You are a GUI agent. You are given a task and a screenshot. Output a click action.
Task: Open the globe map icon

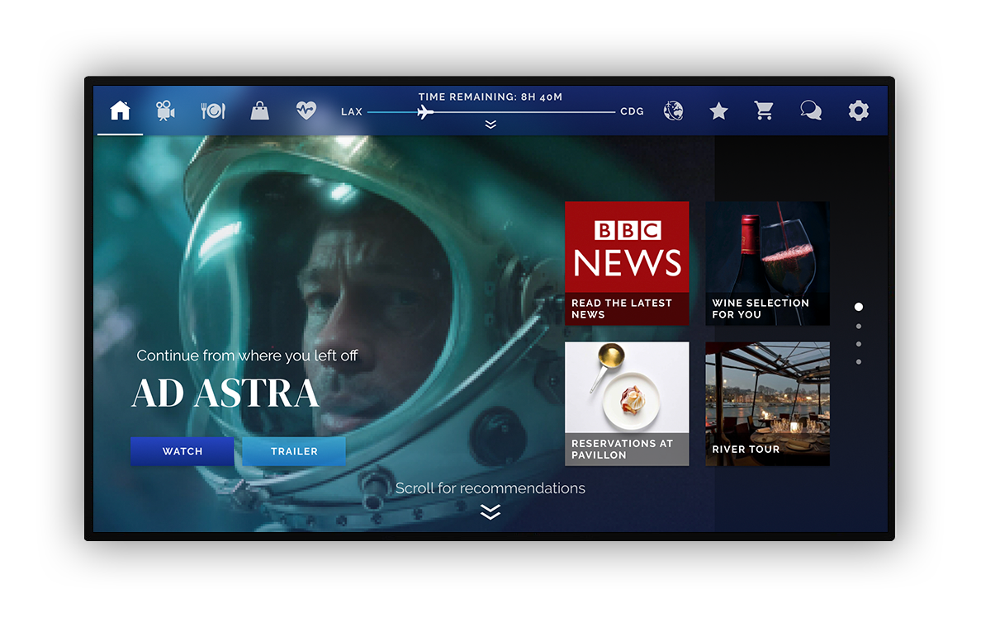673,111
